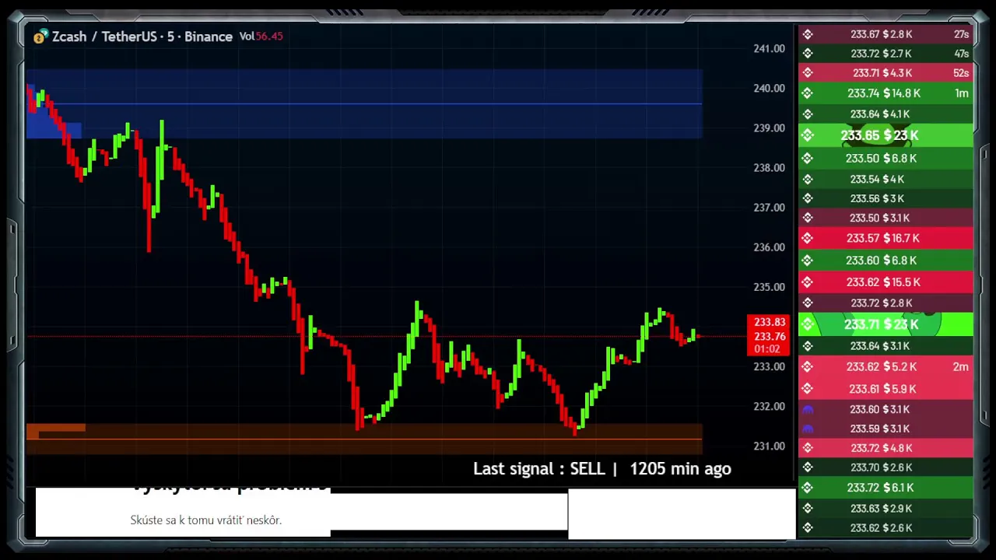
Task: Click the 237.00 price axis label
Action: click(x=769, y=207)
